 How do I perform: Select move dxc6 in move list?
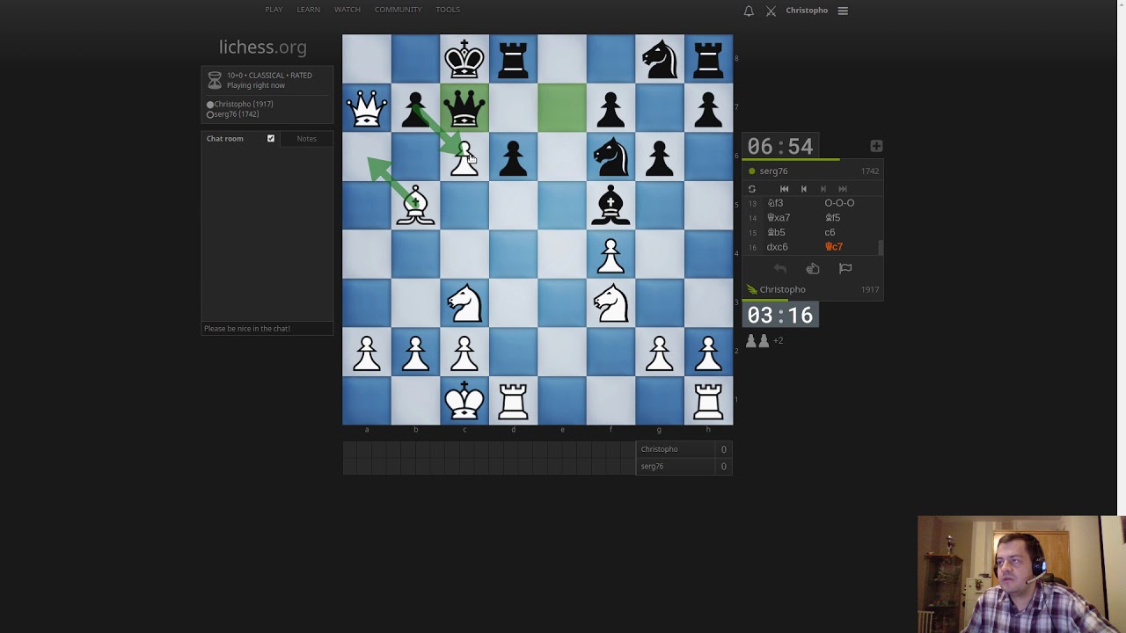(x=777, y=247)
